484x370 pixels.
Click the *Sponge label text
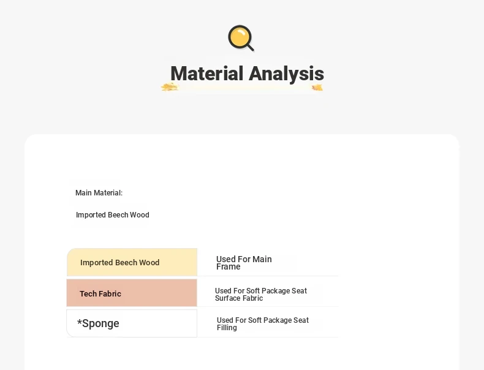(98, 323)
